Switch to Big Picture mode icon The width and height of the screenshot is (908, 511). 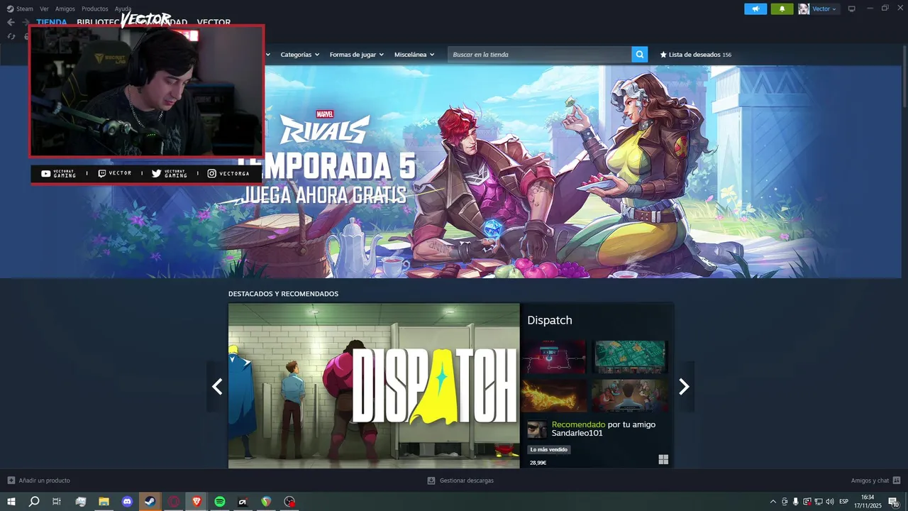click(x=852, y=9)
